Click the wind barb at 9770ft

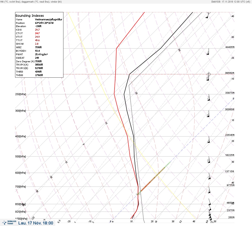tap(209, 190)
